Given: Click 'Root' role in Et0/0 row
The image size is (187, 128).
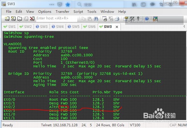Looking at the screenshot, I should [x=54, y=100].
